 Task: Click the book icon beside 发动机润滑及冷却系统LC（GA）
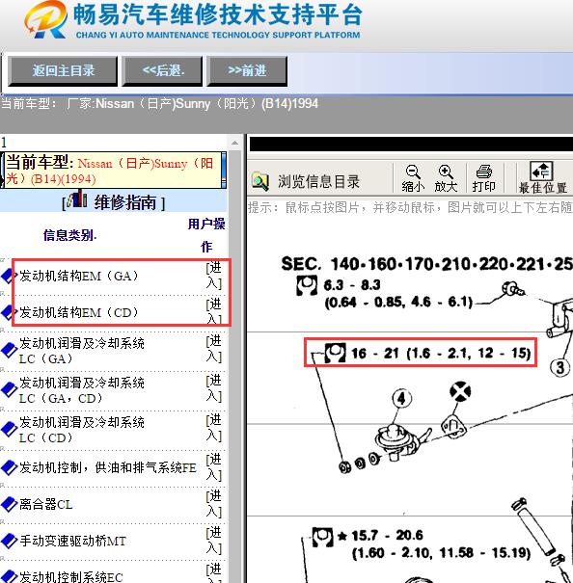coord(9,350)
